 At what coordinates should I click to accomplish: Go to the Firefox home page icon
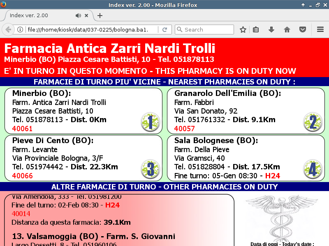(287, 30)
